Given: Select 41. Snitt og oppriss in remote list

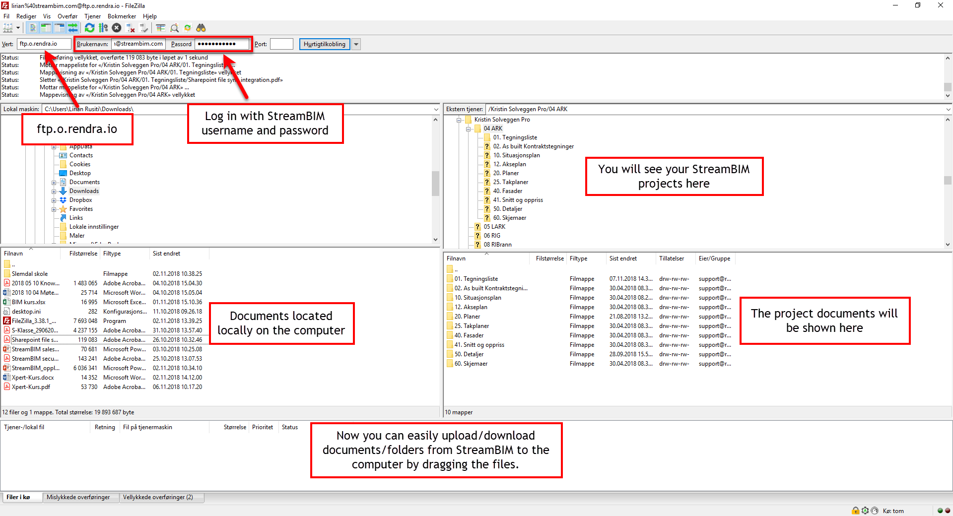Looking at the screenshot, I should [x=479, y=345].
